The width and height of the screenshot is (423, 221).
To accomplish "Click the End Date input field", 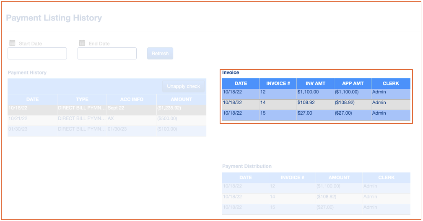I will pos(107,54).
